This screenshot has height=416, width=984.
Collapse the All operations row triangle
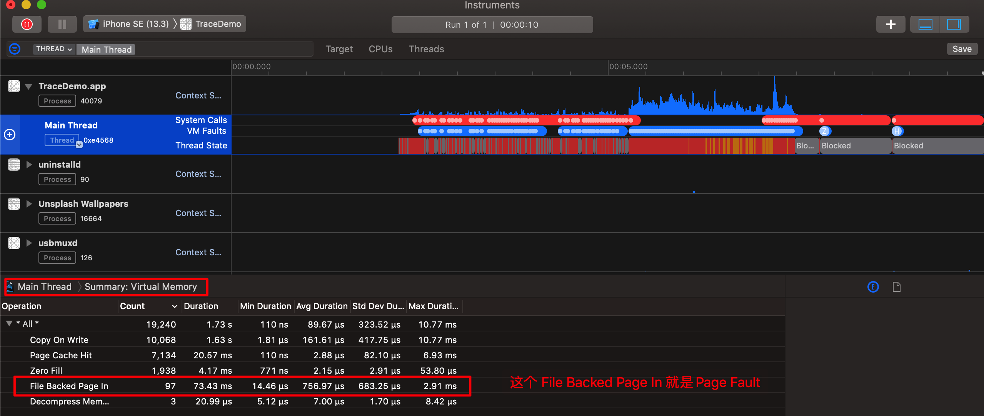click(x=9, y=324)
